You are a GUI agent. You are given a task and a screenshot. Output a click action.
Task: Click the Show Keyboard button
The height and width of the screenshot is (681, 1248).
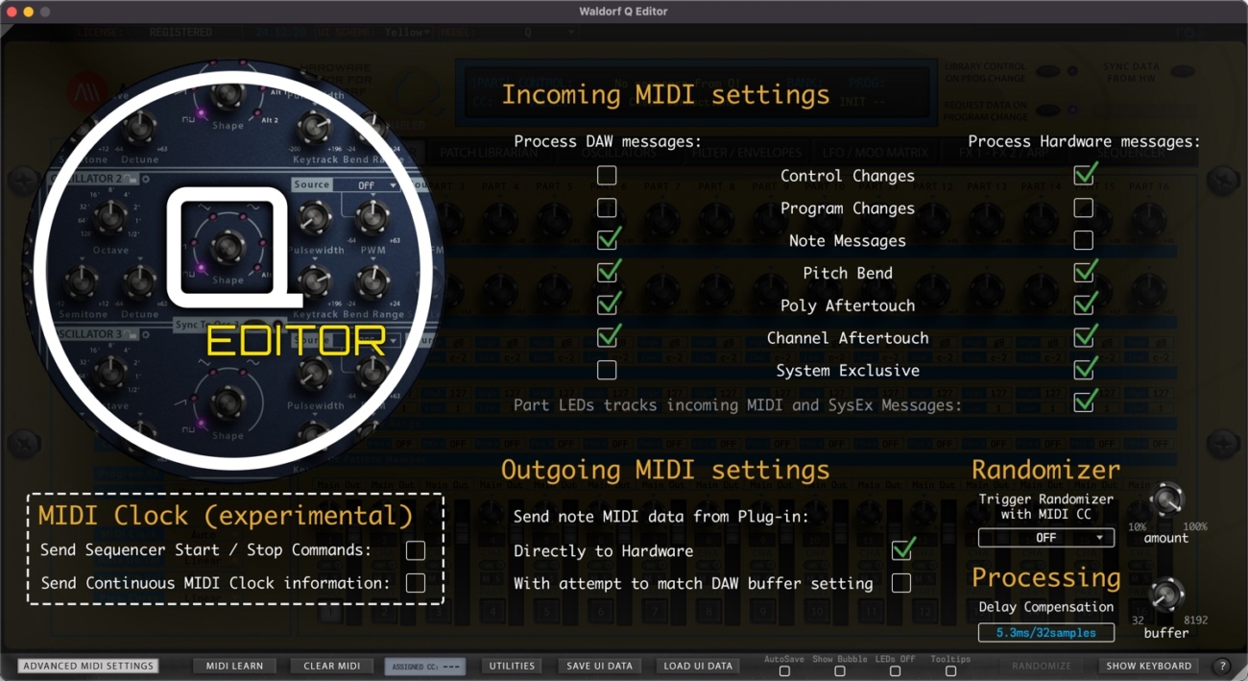[x=1148, y=666]
